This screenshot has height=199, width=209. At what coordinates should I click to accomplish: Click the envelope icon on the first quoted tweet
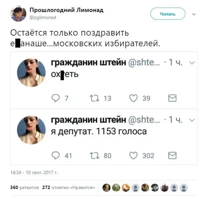[x=172, y=98]
